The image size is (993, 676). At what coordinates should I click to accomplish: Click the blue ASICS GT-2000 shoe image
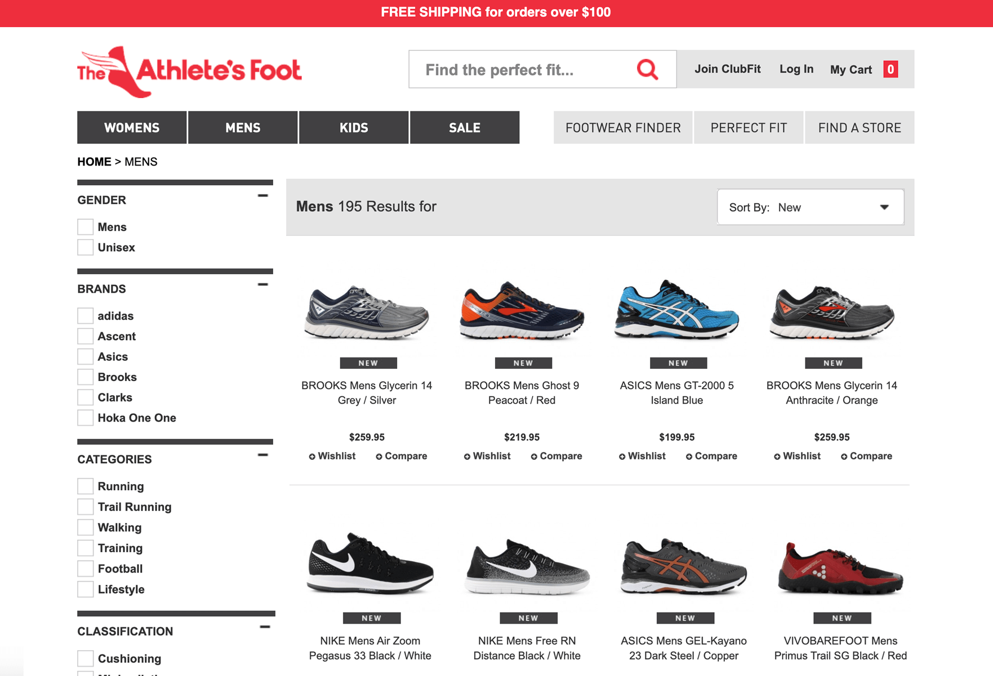click(676, 309)
